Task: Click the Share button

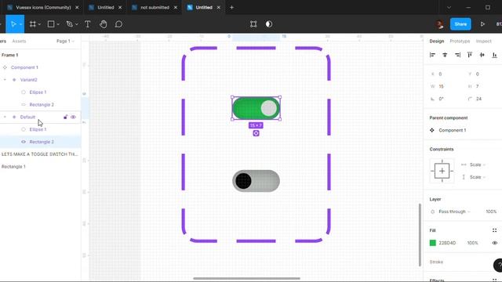Action: (x=460, y=24)
